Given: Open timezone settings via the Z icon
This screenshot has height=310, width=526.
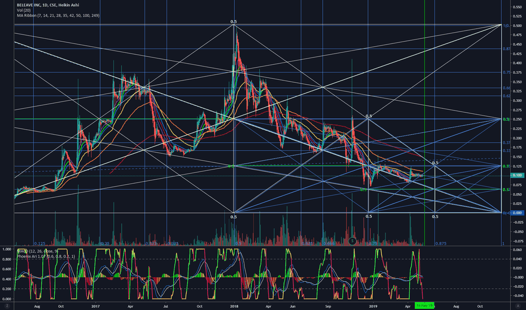Looking at the screenshot, I should (x=7, y=306).
